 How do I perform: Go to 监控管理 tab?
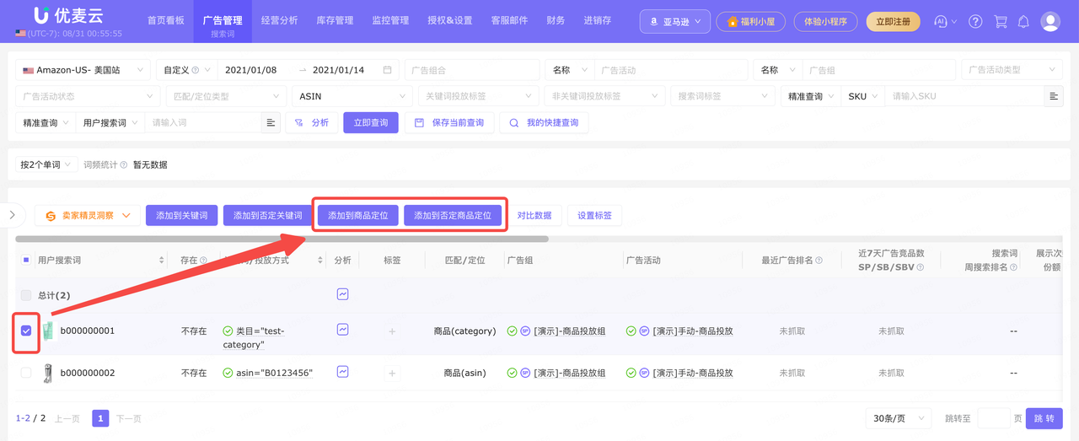(x=390, y=20)
